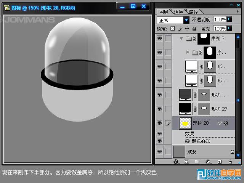
Task: Minimize the layers palette
Action: click(231, 5)
